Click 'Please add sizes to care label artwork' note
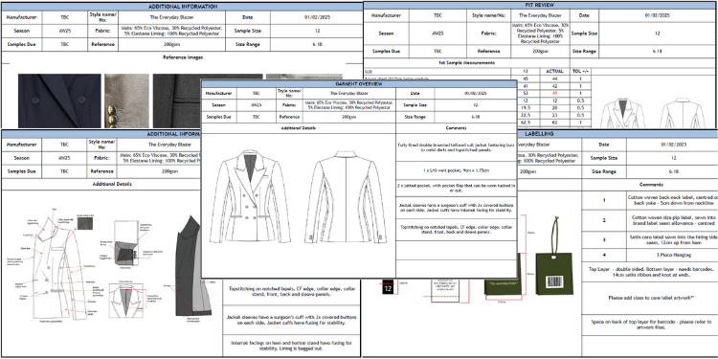 click(650, 298)
